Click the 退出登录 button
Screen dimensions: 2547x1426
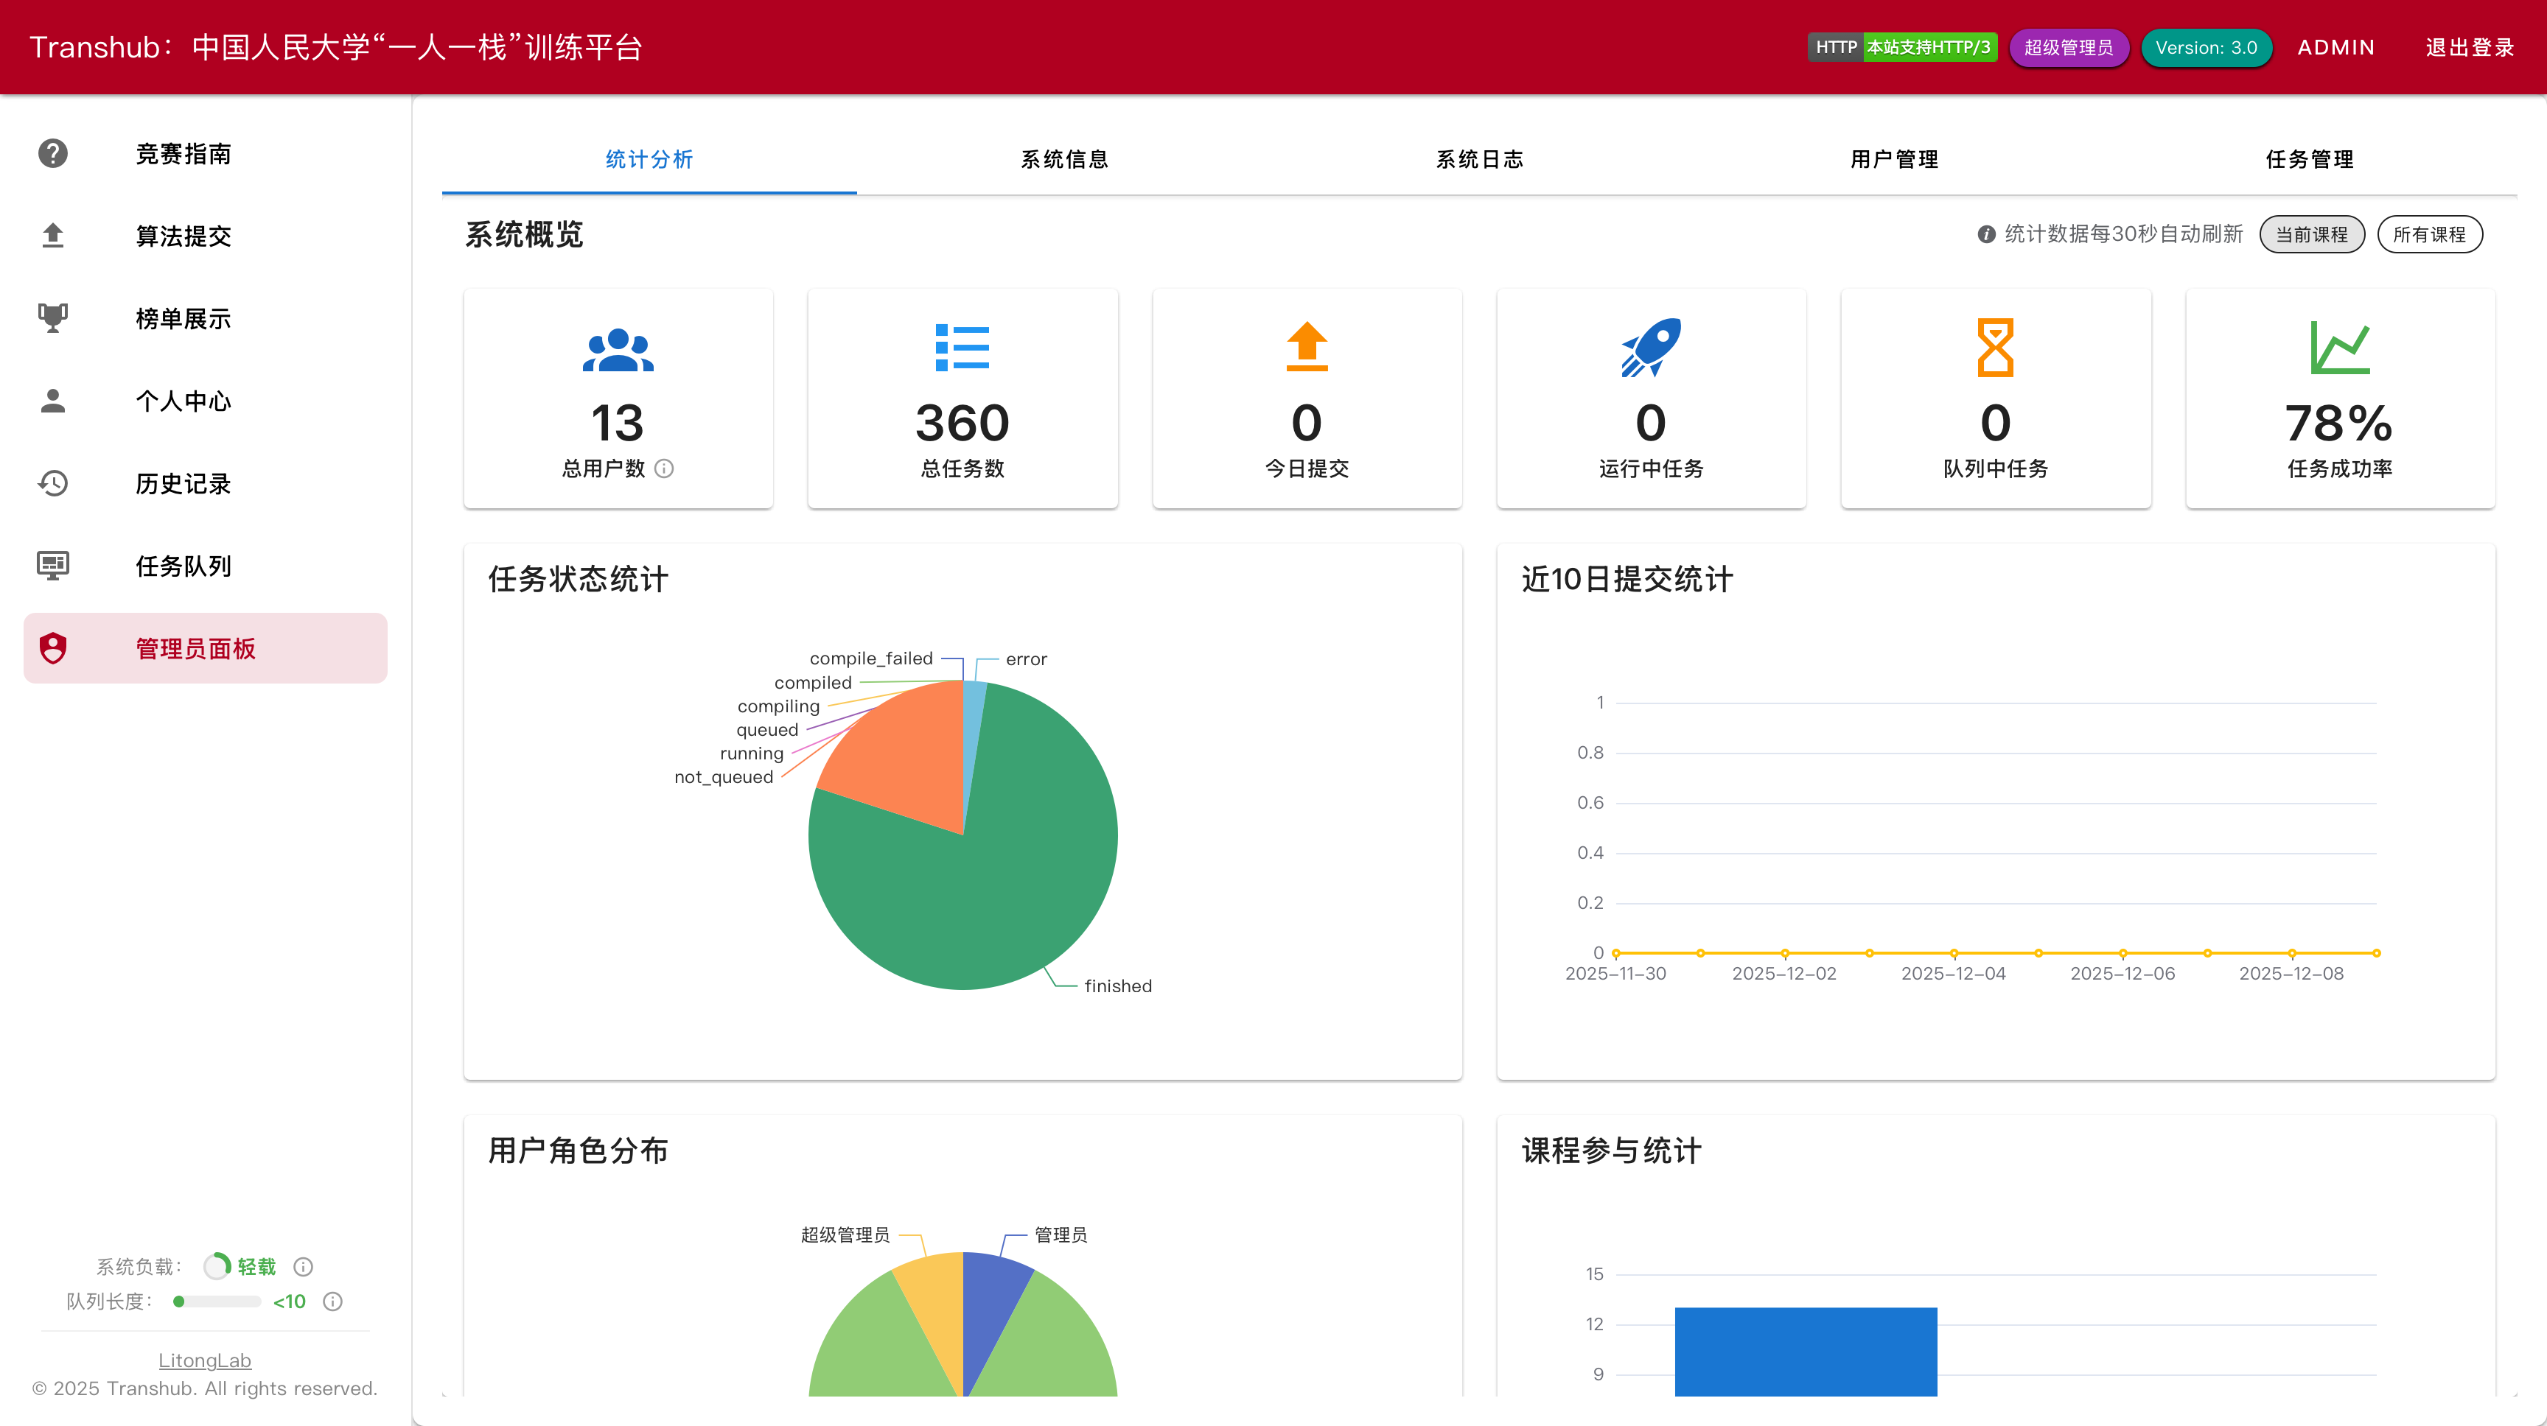tap(2469, 47)
